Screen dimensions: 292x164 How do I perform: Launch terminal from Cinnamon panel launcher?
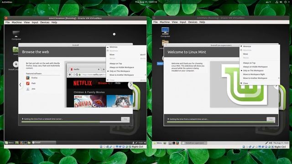click(x=26, y=143)
